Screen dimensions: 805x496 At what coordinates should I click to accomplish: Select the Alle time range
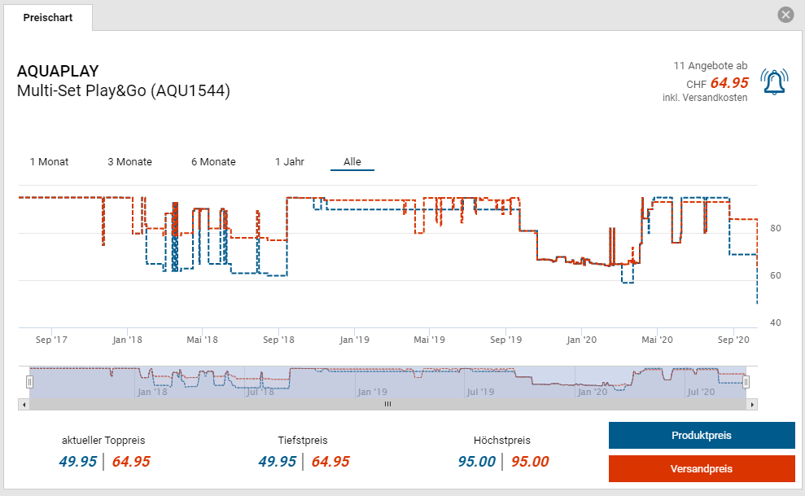(352, 161)
